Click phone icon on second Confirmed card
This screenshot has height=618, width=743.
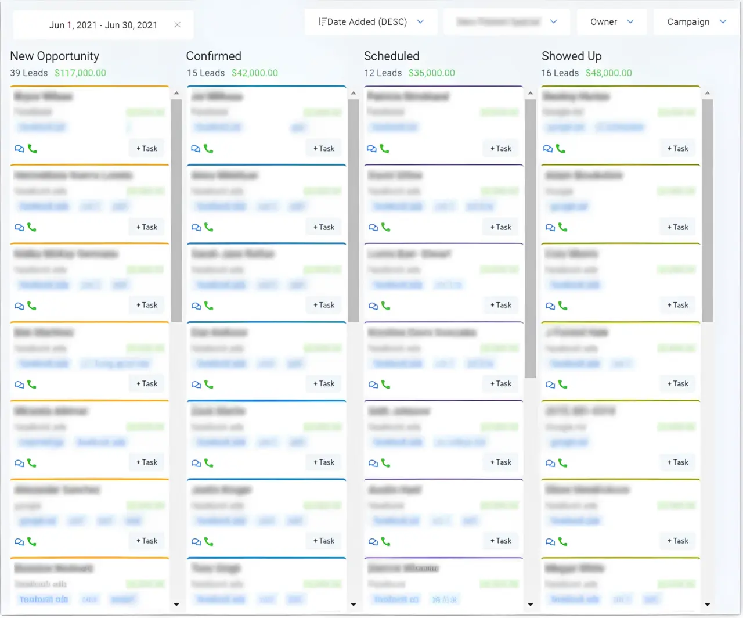click(209, 228)
